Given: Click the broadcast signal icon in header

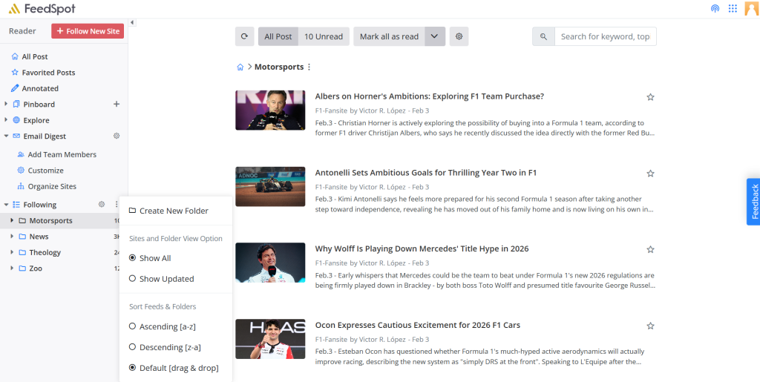Looking at the screenshot, I should 715,9.
